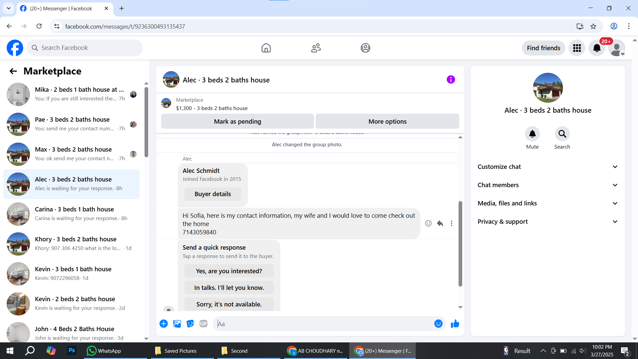Send 'Yes, are you interested?' response
The image size is (638, 359).
click(229, 271)
